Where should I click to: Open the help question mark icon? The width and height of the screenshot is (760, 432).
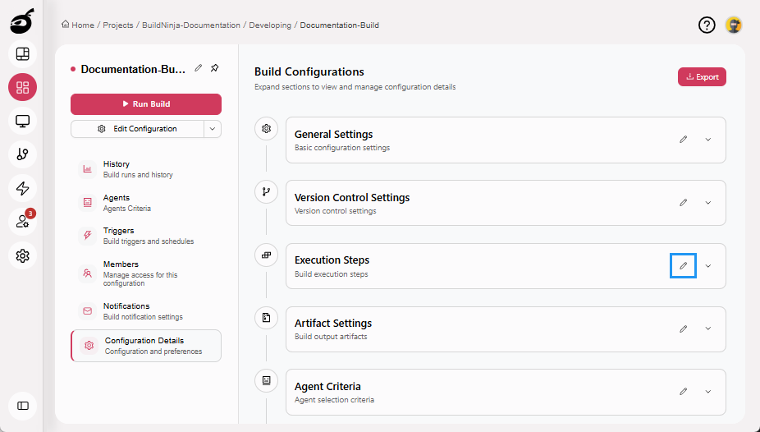tap(707, 25)
